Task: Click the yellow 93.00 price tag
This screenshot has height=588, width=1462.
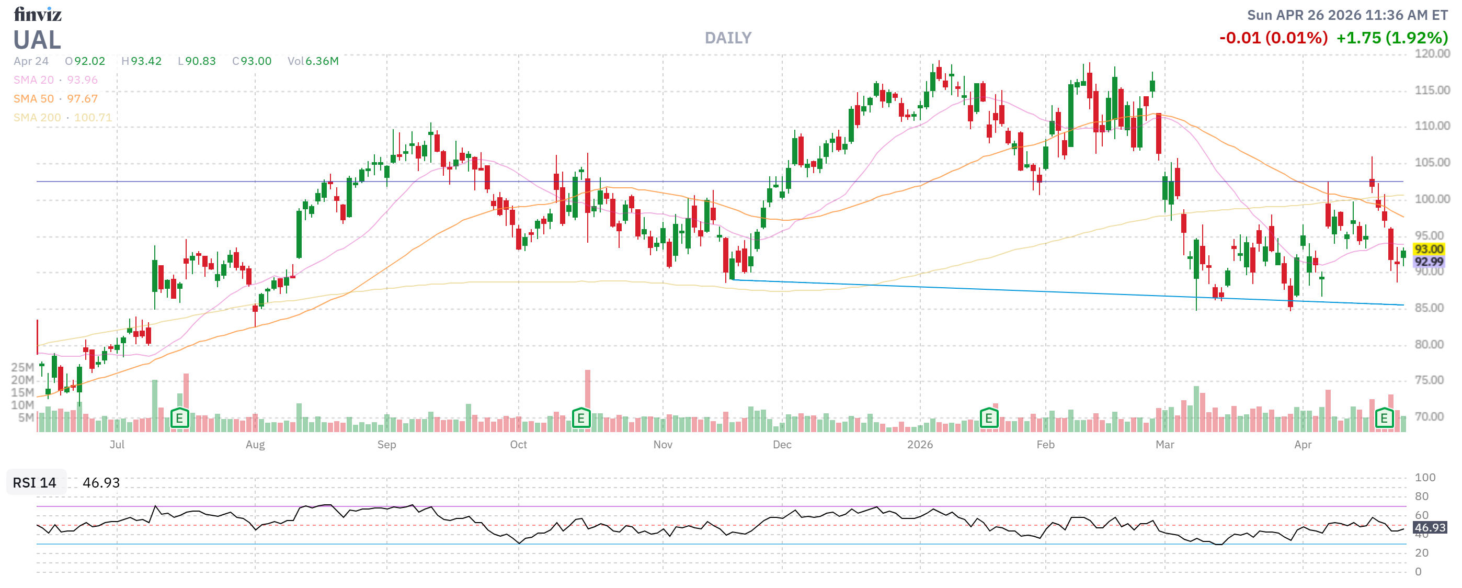Action: 1428,249
